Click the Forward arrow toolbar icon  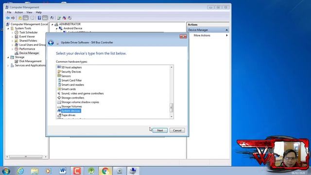13,18
